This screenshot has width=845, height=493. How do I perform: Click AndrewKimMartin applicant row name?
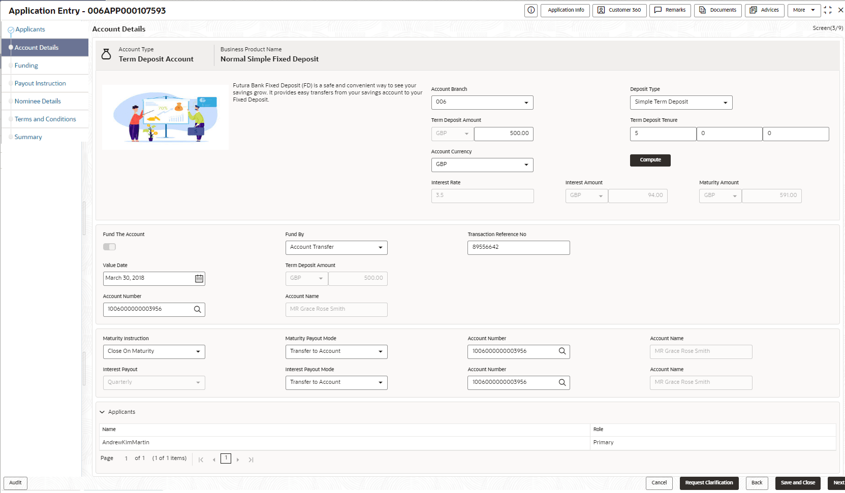click(x=126, y=443)
